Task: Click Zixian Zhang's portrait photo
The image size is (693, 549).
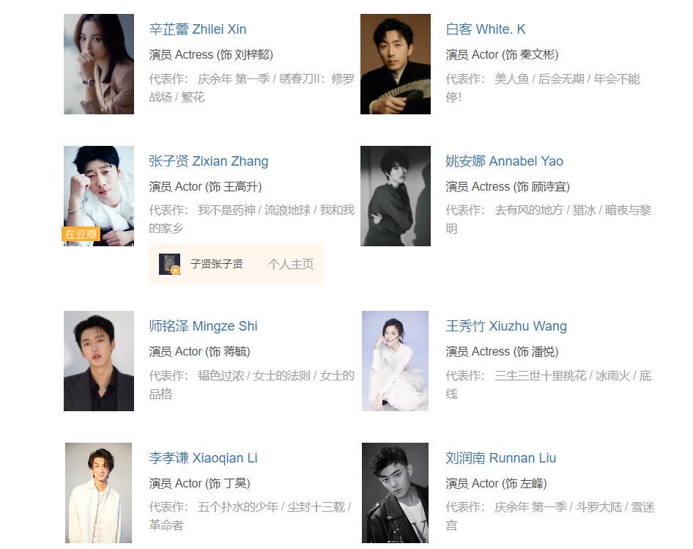Action: [99, 196]
